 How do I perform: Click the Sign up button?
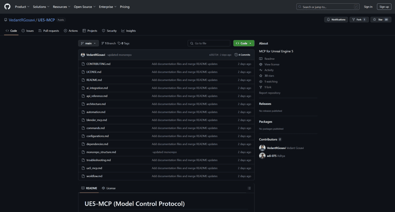pos(384,7)
